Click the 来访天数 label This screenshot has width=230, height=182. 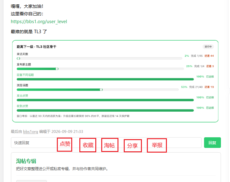22,54
